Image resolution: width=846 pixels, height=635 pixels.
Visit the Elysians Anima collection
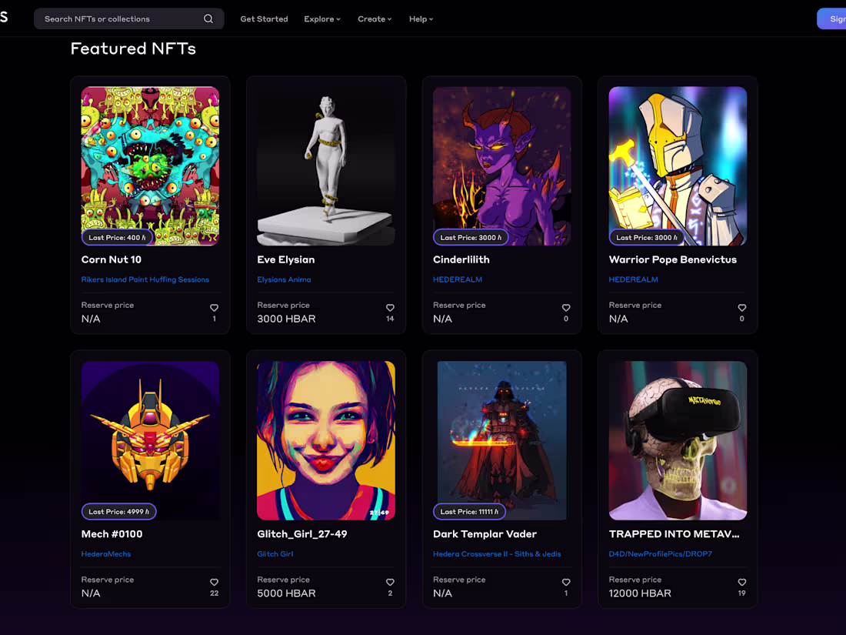(x=284, y=279)
